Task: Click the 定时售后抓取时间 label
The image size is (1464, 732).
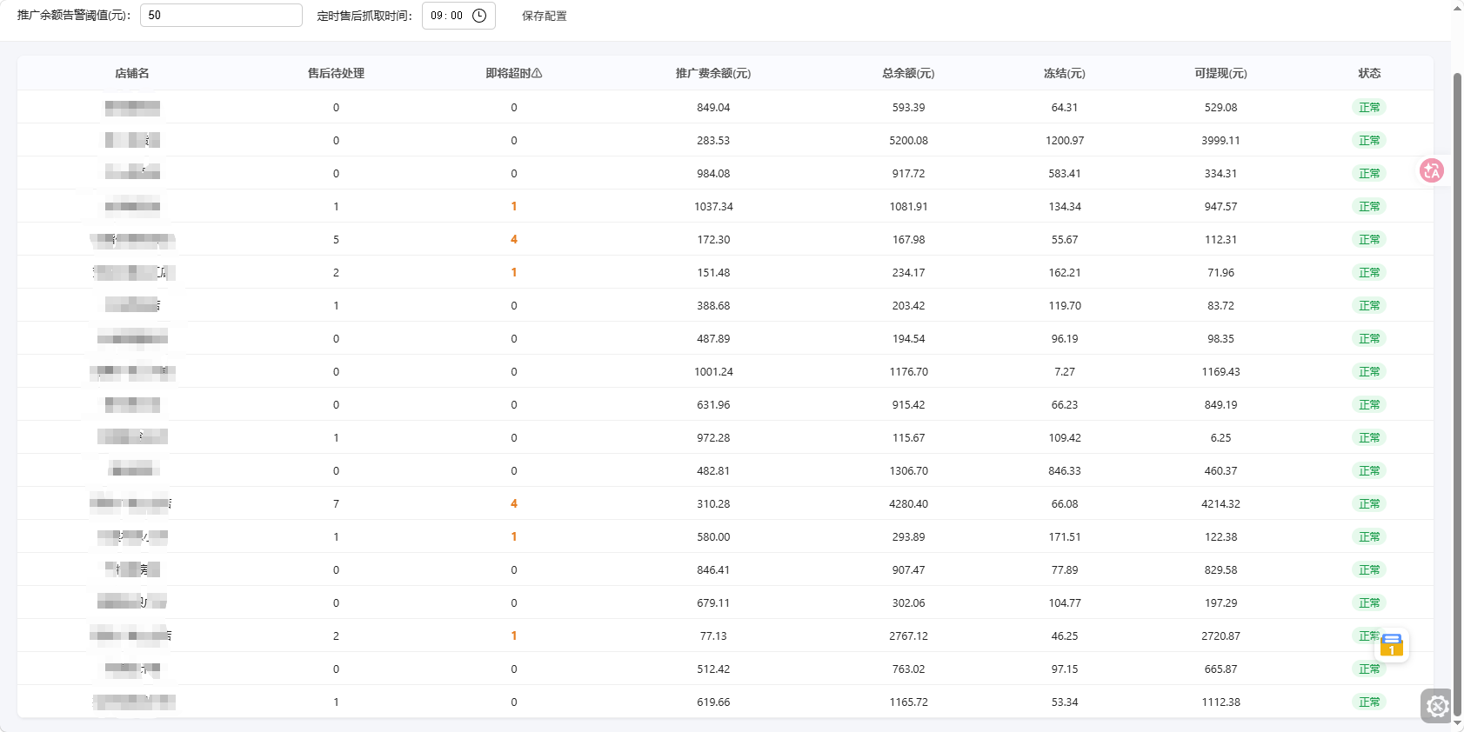Action: (364, 16)
